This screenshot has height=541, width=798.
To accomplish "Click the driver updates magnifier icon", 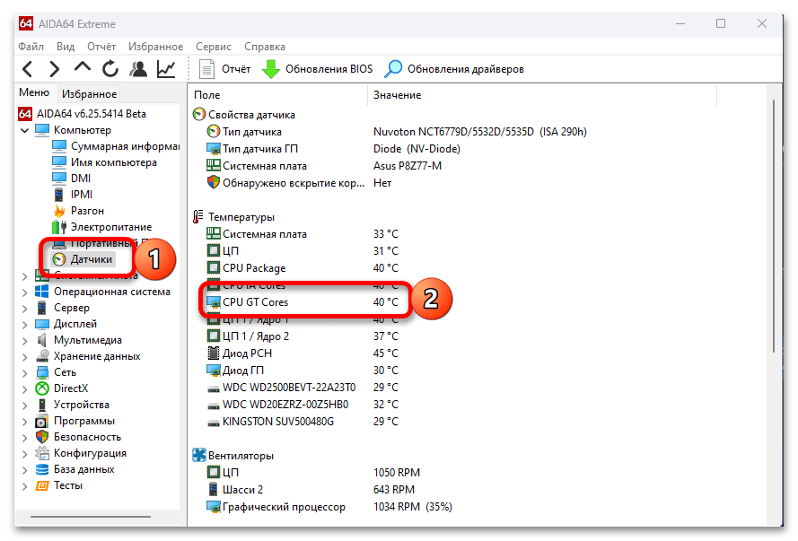I will tap(393, 69).
